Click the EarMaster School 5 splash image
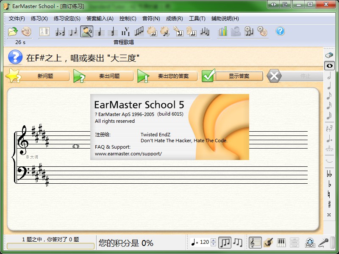339x254 pixels. tap(169, 127)
